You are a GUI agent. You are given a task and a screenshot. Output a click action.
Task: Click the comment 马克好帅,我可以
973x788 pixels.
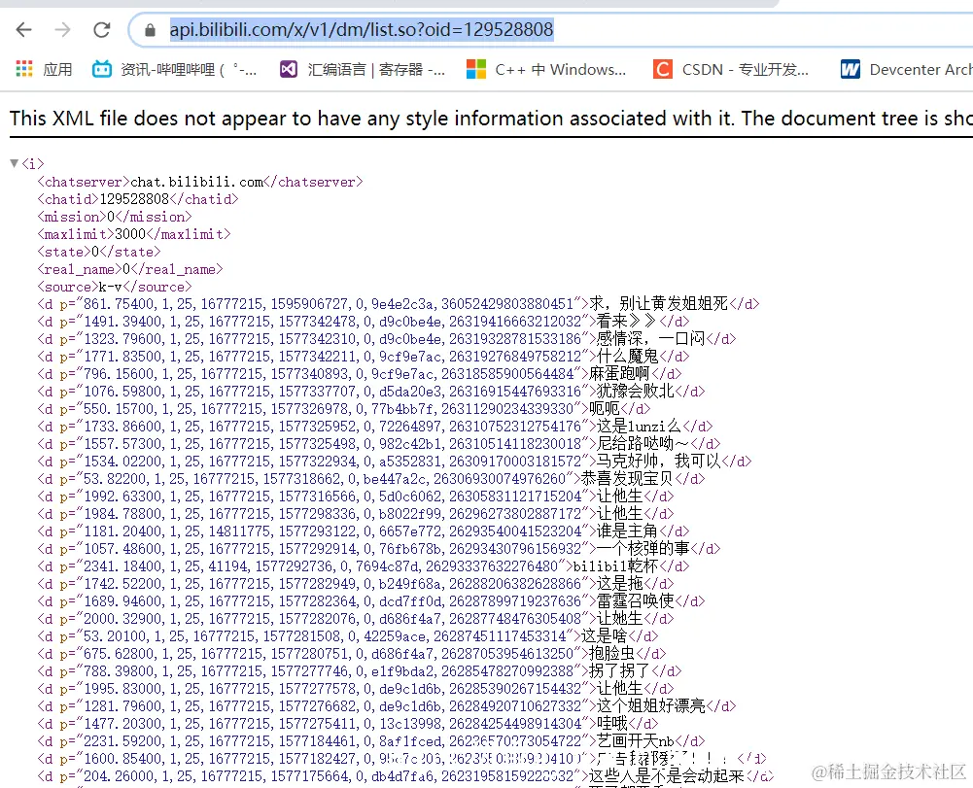pos(658,461)
